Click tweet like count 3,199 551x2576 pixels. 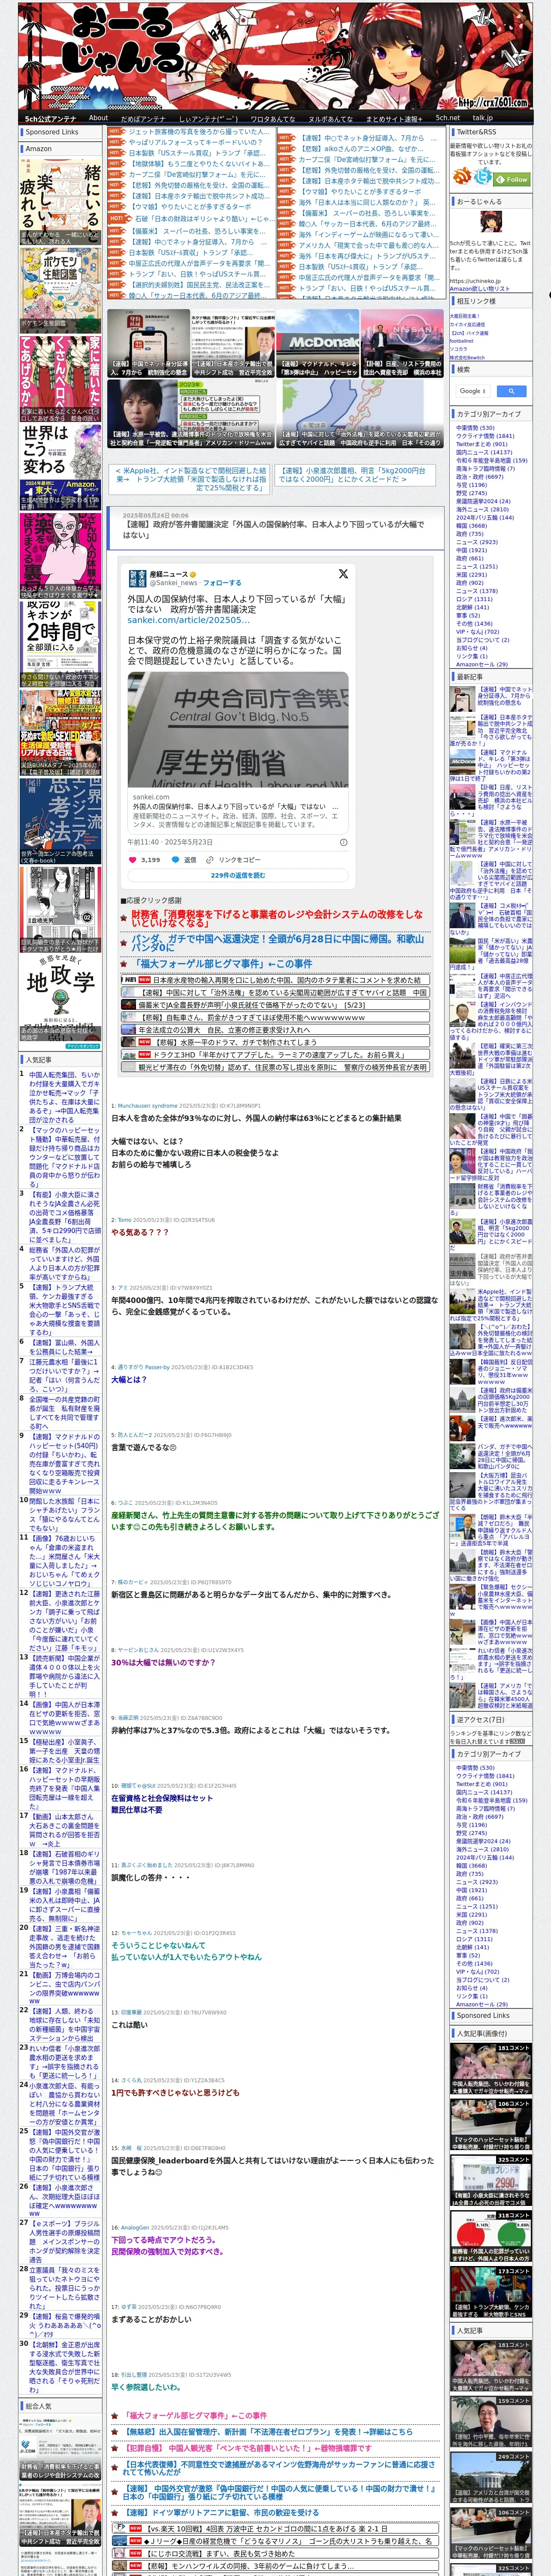[151, 859]
